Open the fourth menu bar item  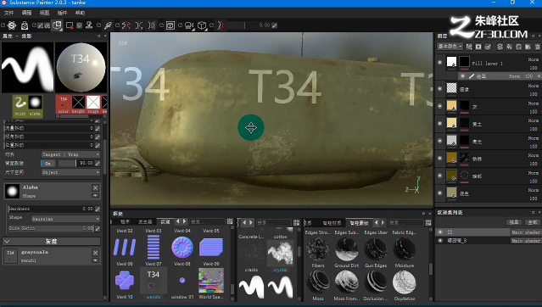tap(62, 13)
